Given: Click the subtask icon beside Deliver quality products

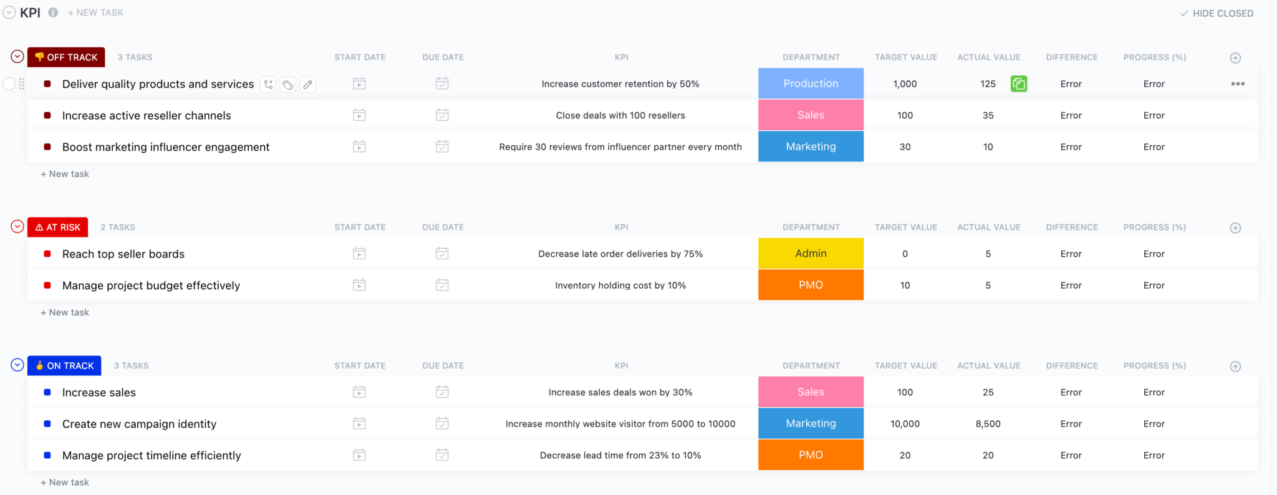Looking at the screenshot, I should [268, 84].
